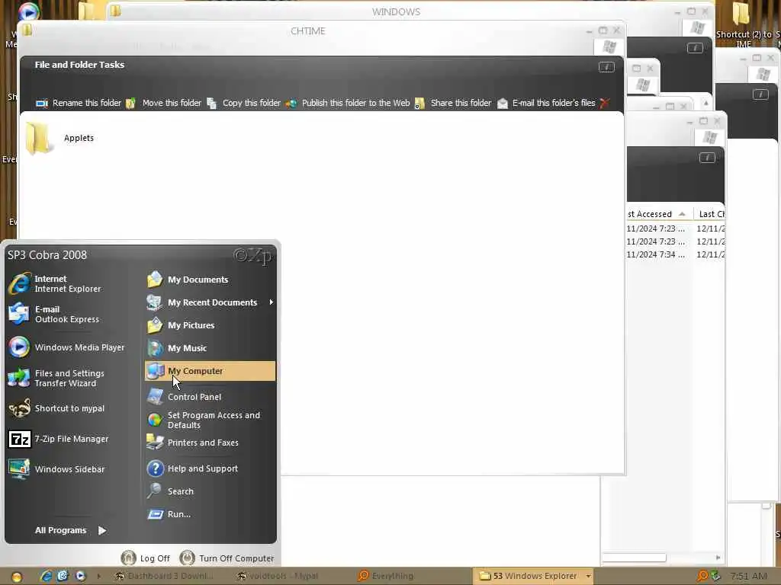Image resolution: width=781 pixels, height=585 pixels.
Task: Switch to Dashboard 3 Downl... taskbar button
Action: click(165, 576)
